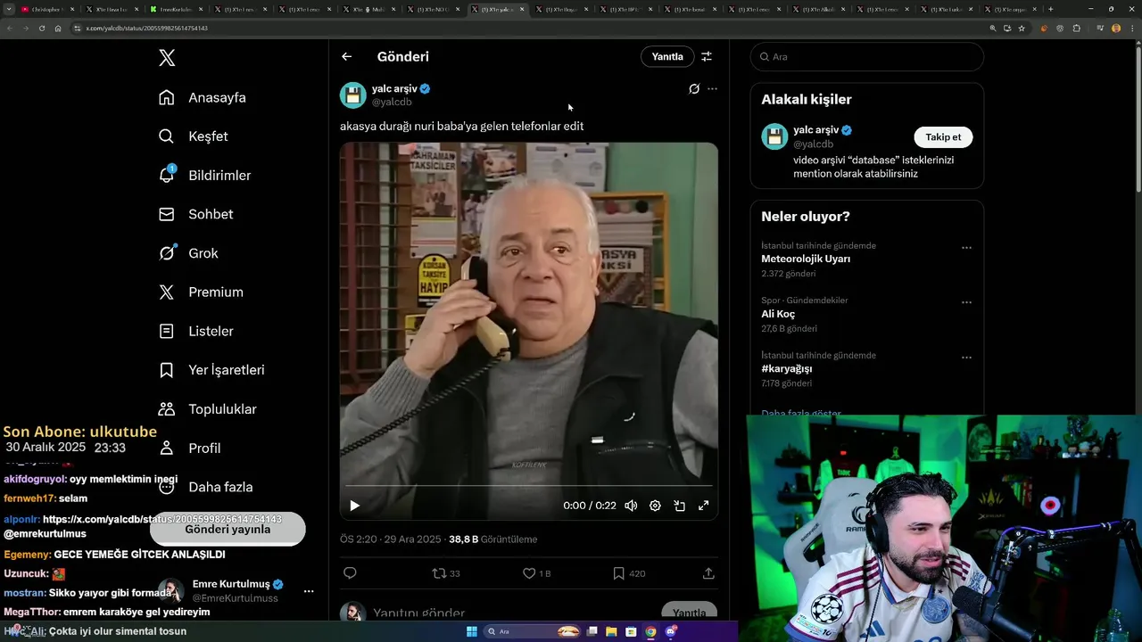The height and width of the screenshot is (642, 1142).
Task: Click the 38,8 B Görüntüleme view count
Action: tap(492, 539)
